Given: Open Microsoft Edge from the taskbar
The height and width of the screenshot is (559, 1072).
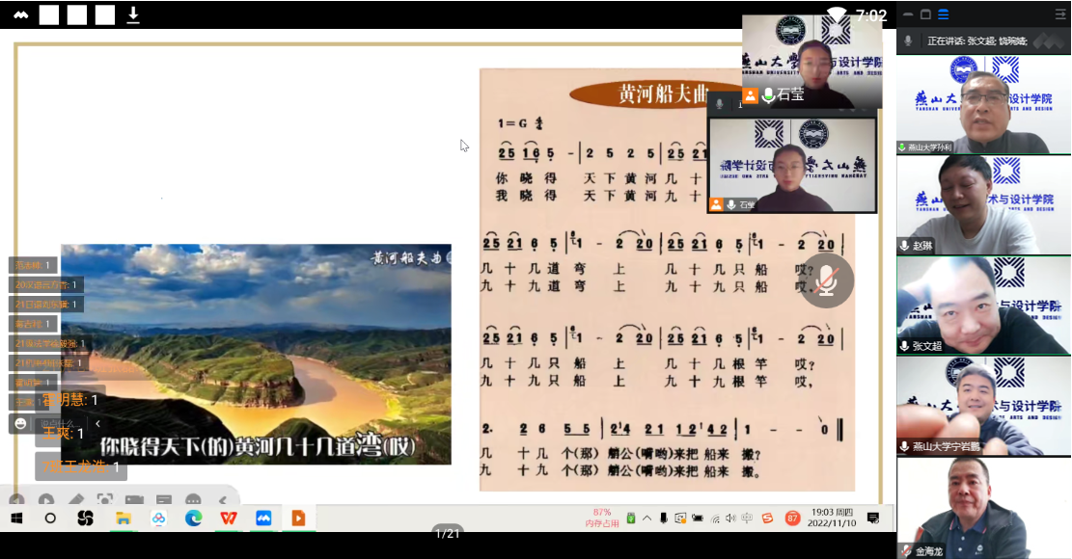Looking at the screenshot, I should pyautogui.click(x=194, y=519).
